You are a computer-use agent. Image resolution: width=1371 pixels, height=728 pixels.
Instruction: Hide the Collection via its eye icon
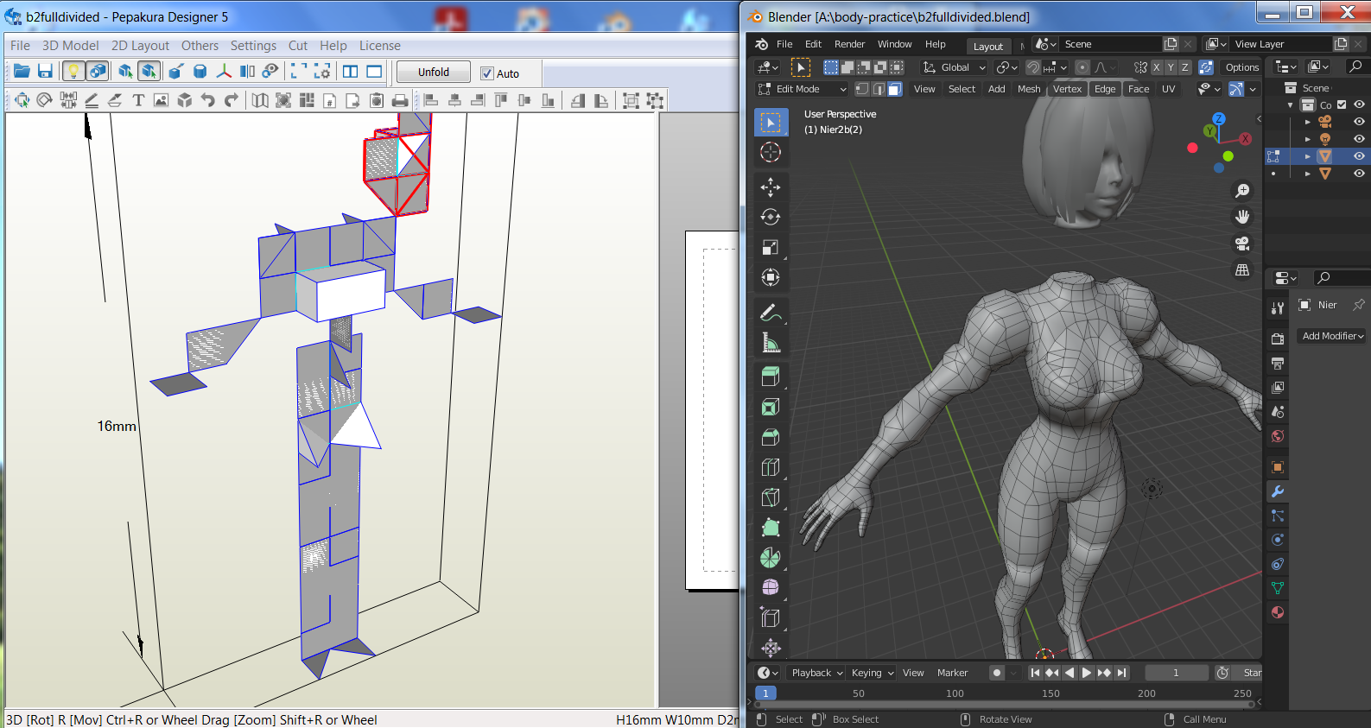pos(1359,104)
